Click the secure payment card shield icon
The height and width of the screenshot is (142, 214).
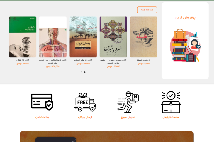[x=42, y=102]
